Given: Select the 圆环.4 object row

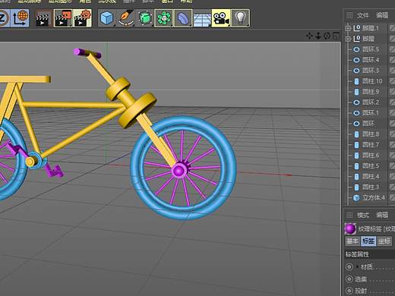Looking at the screenshot, I should pos(370,60).
